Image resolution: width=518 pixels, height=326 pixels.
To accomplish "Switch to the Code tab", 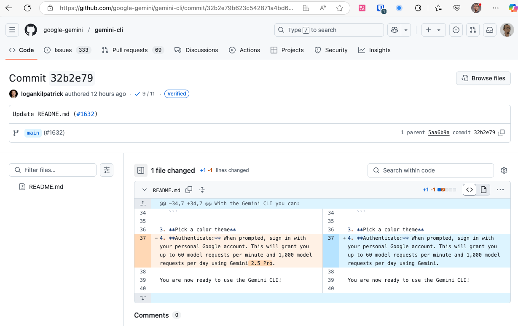I will pyautogui.click(x=21, y=50).
